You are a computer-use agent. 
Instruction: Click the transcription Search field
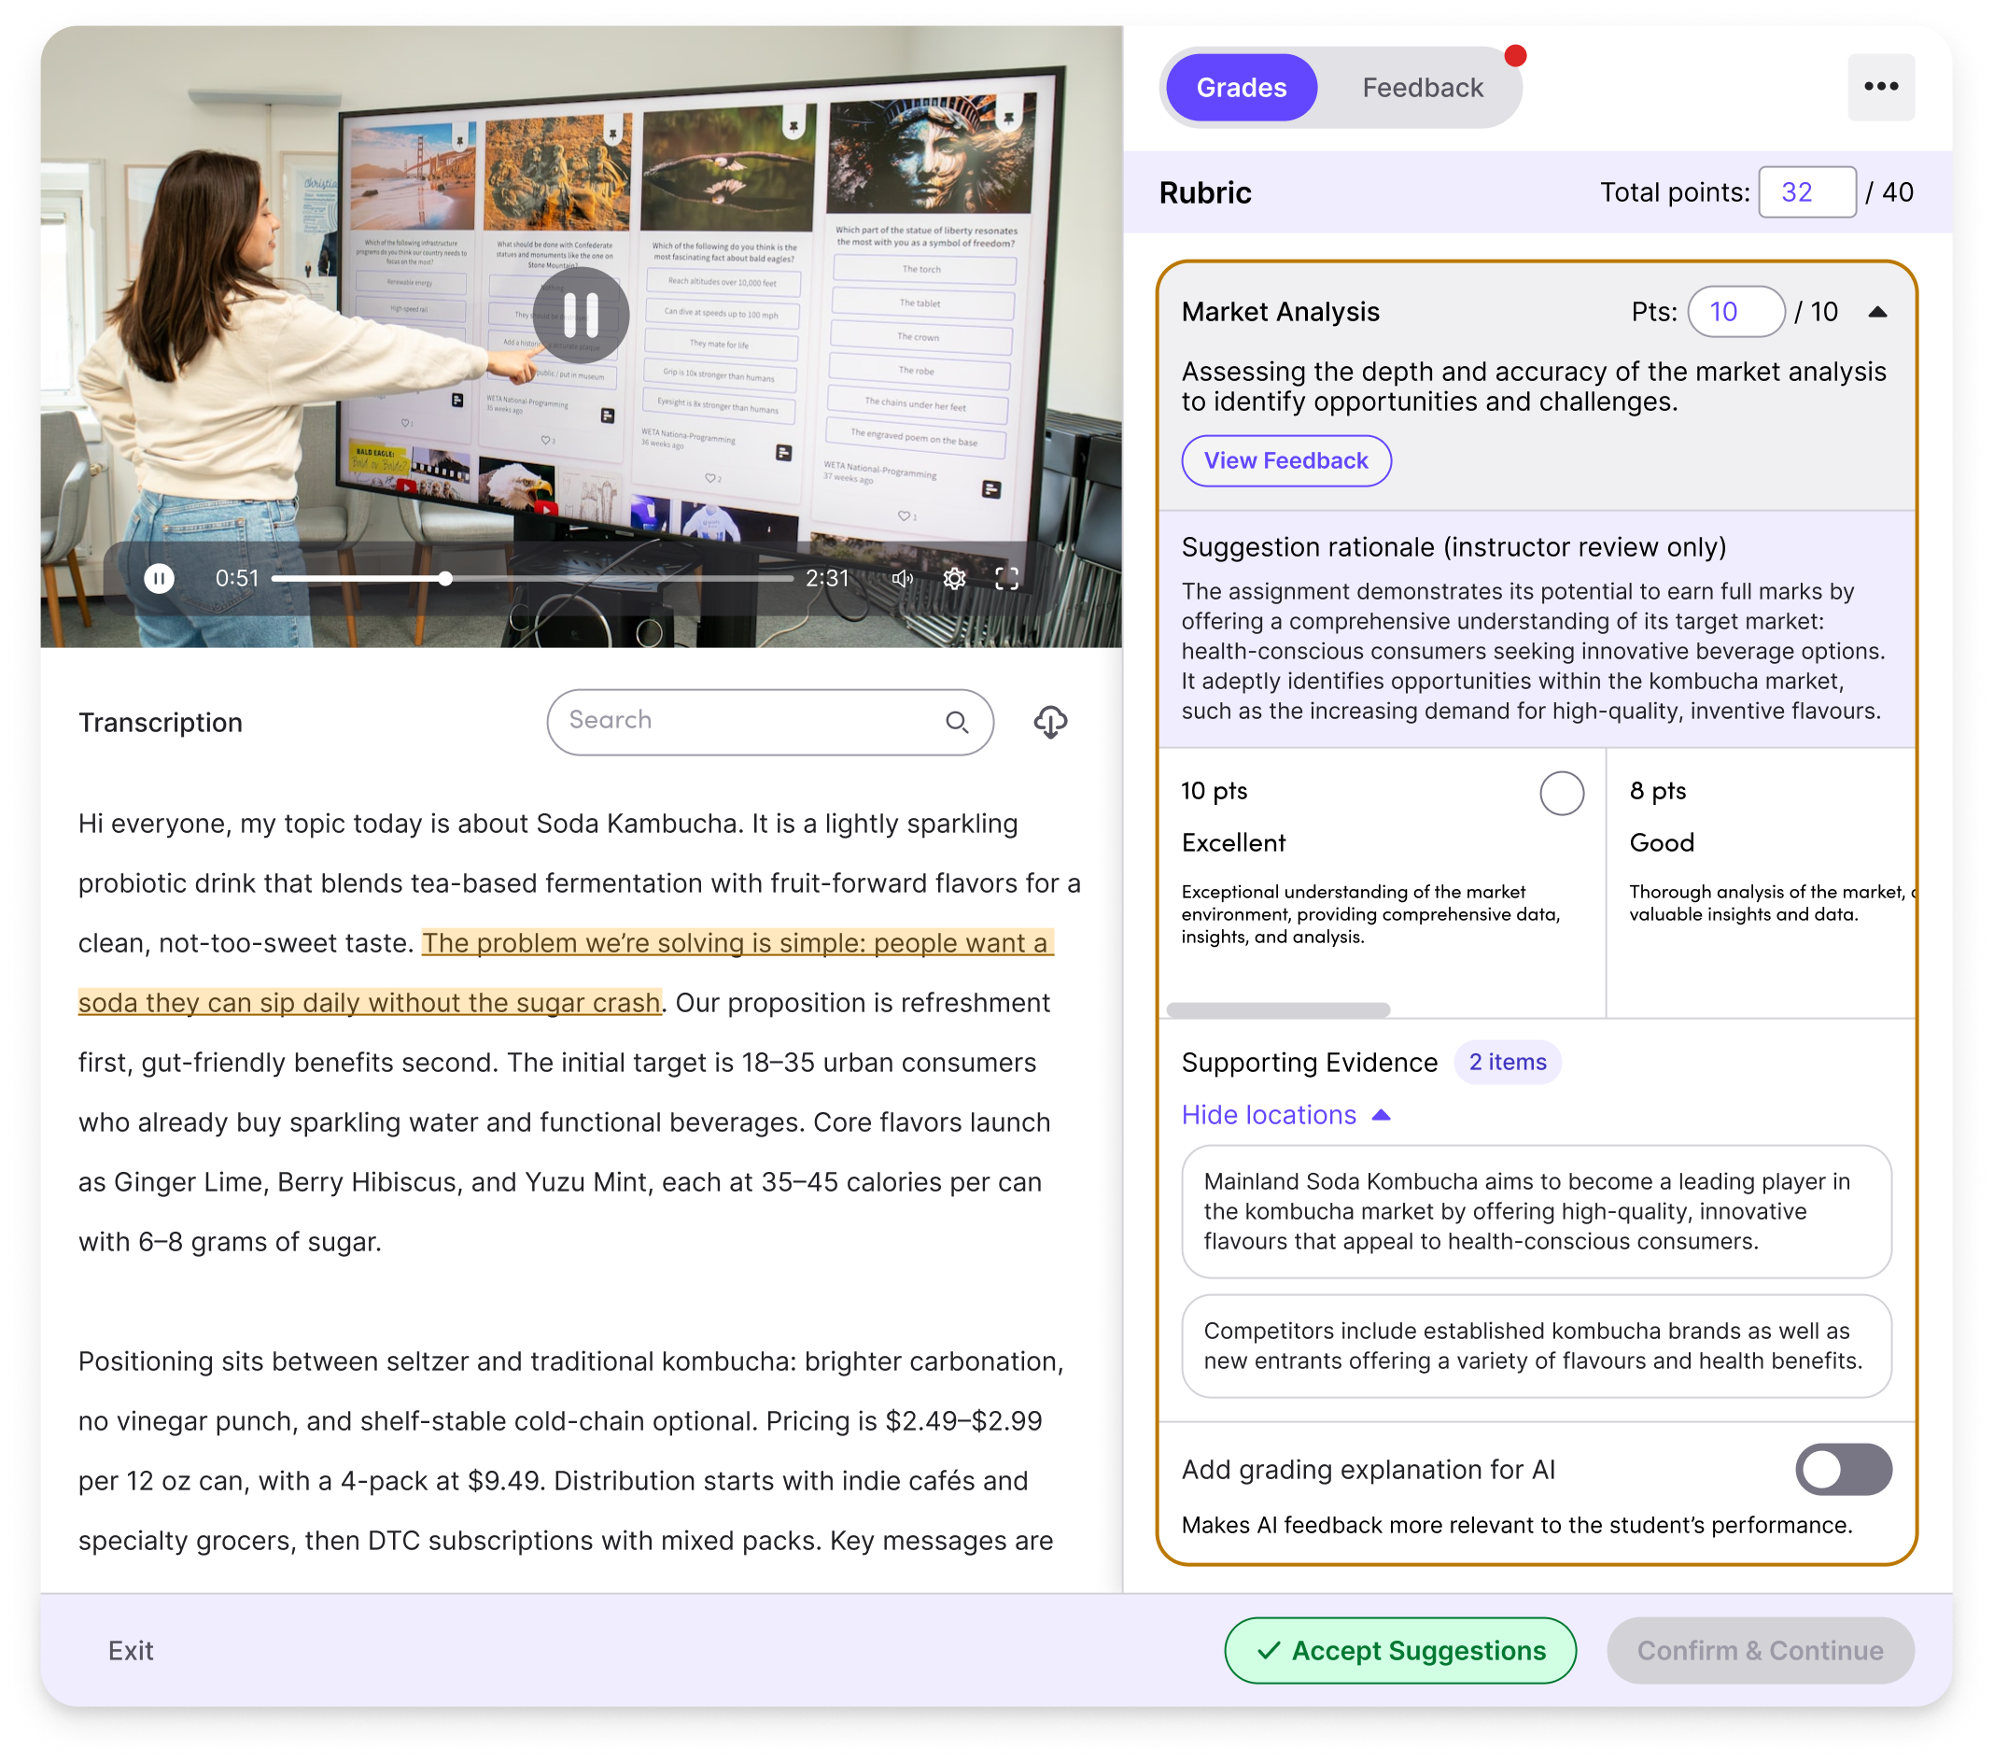(770, 722)
